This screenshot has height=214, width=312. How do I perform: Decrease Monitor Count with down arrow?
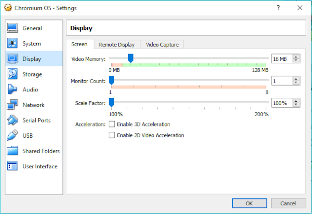point(296,83)
